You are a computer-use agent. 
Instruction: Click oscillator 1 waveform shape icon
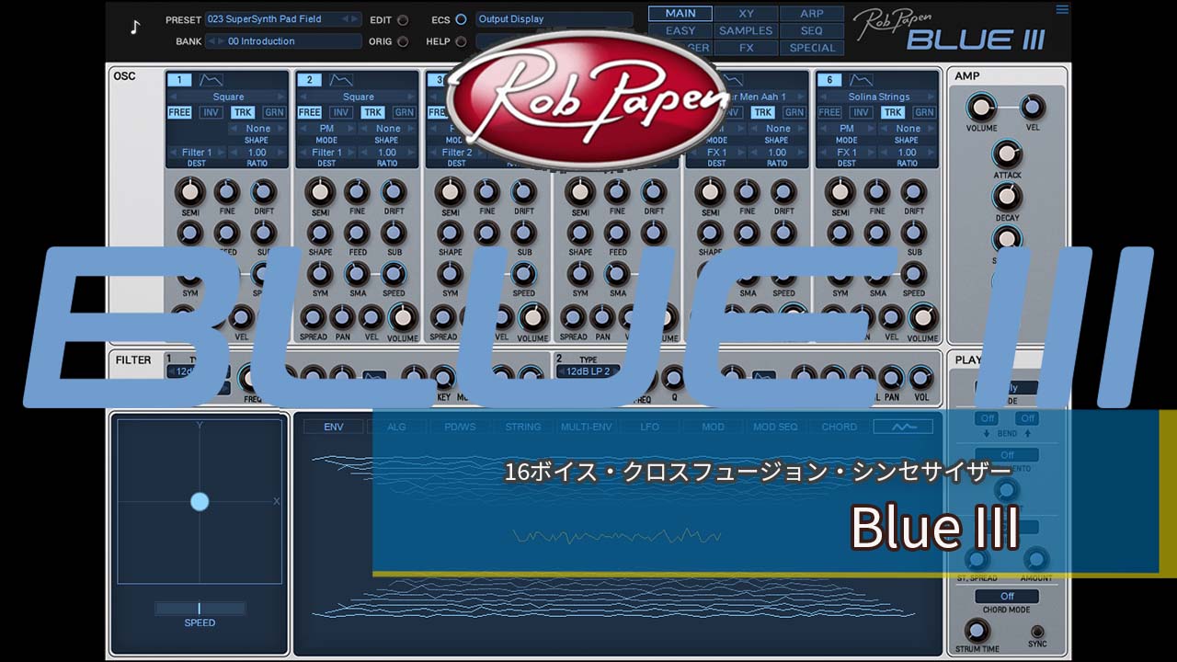point(211,80)
